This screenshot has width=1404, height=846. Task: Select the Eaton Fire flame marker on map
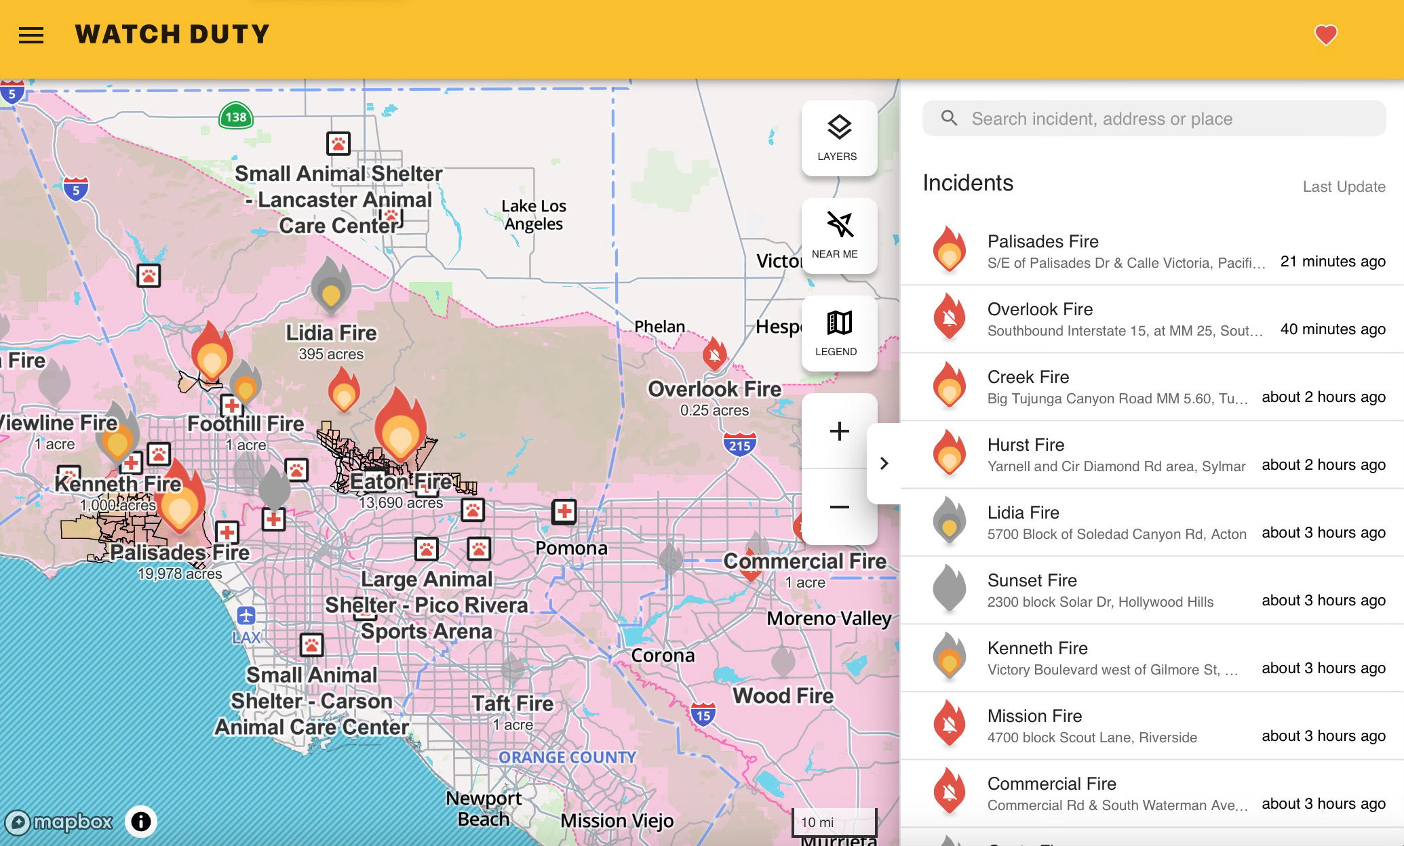(400, 425)
